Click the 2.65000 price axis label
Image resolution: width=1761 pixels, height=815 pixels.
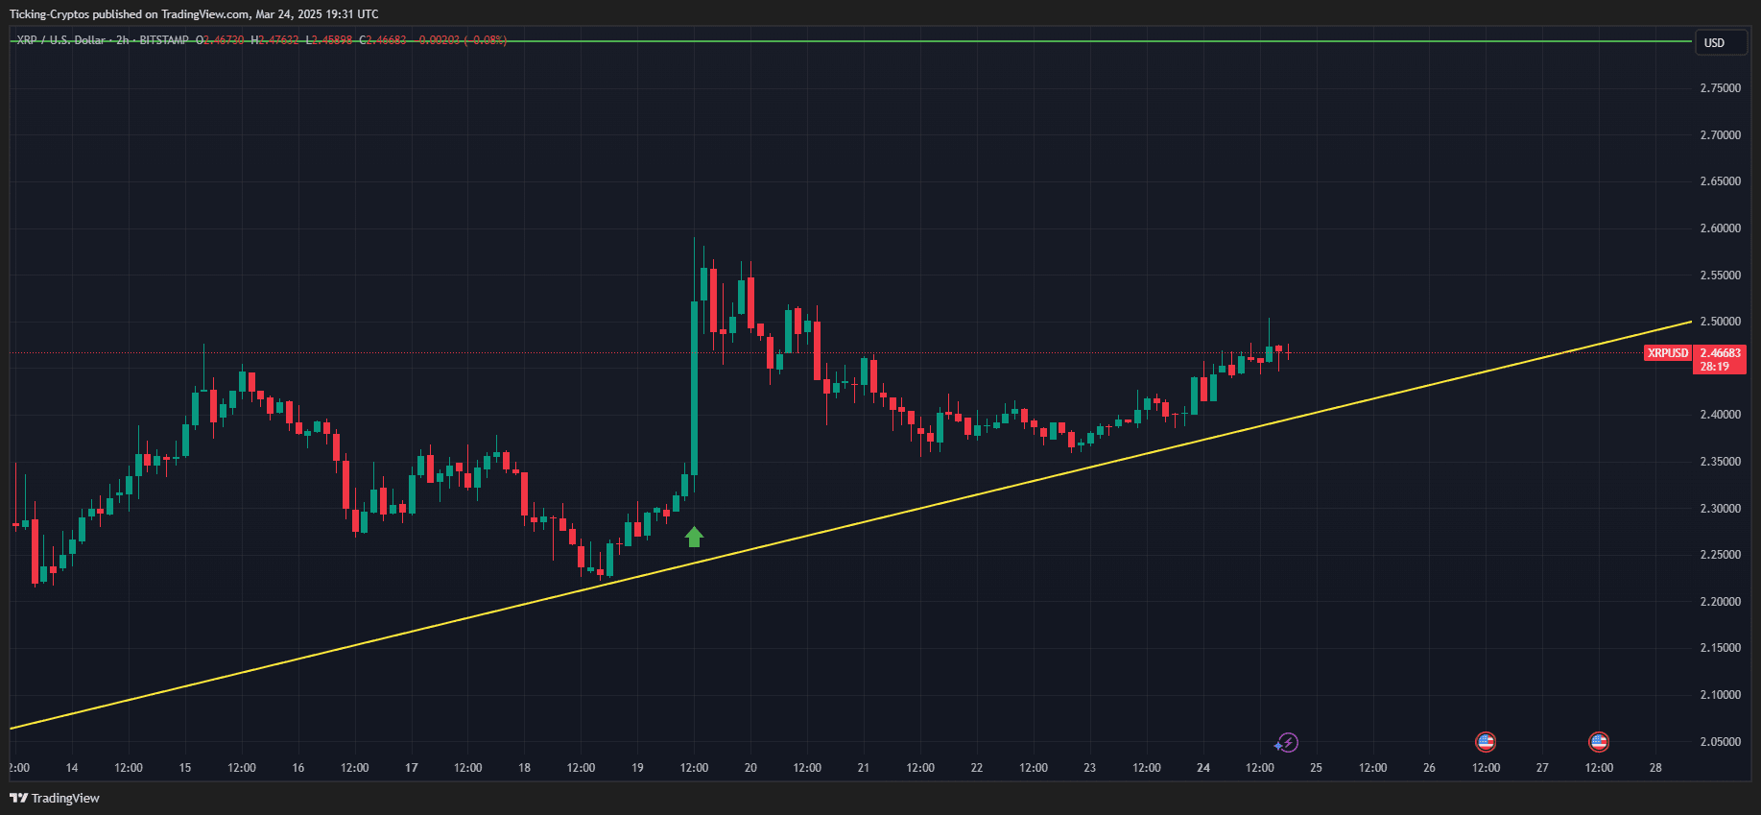coord(1720,181)
